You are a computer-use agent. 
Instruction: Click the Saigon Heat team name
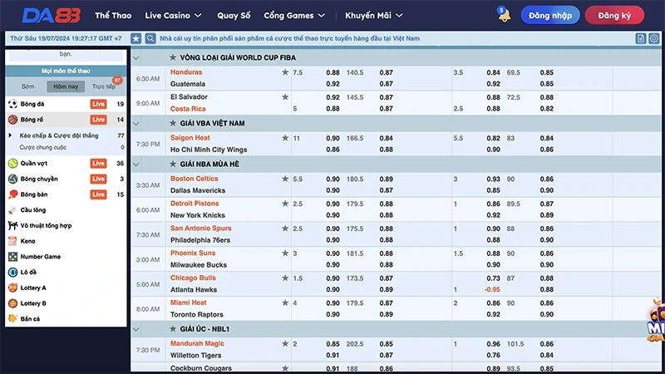pyautogui.click(x=190, y=138)
